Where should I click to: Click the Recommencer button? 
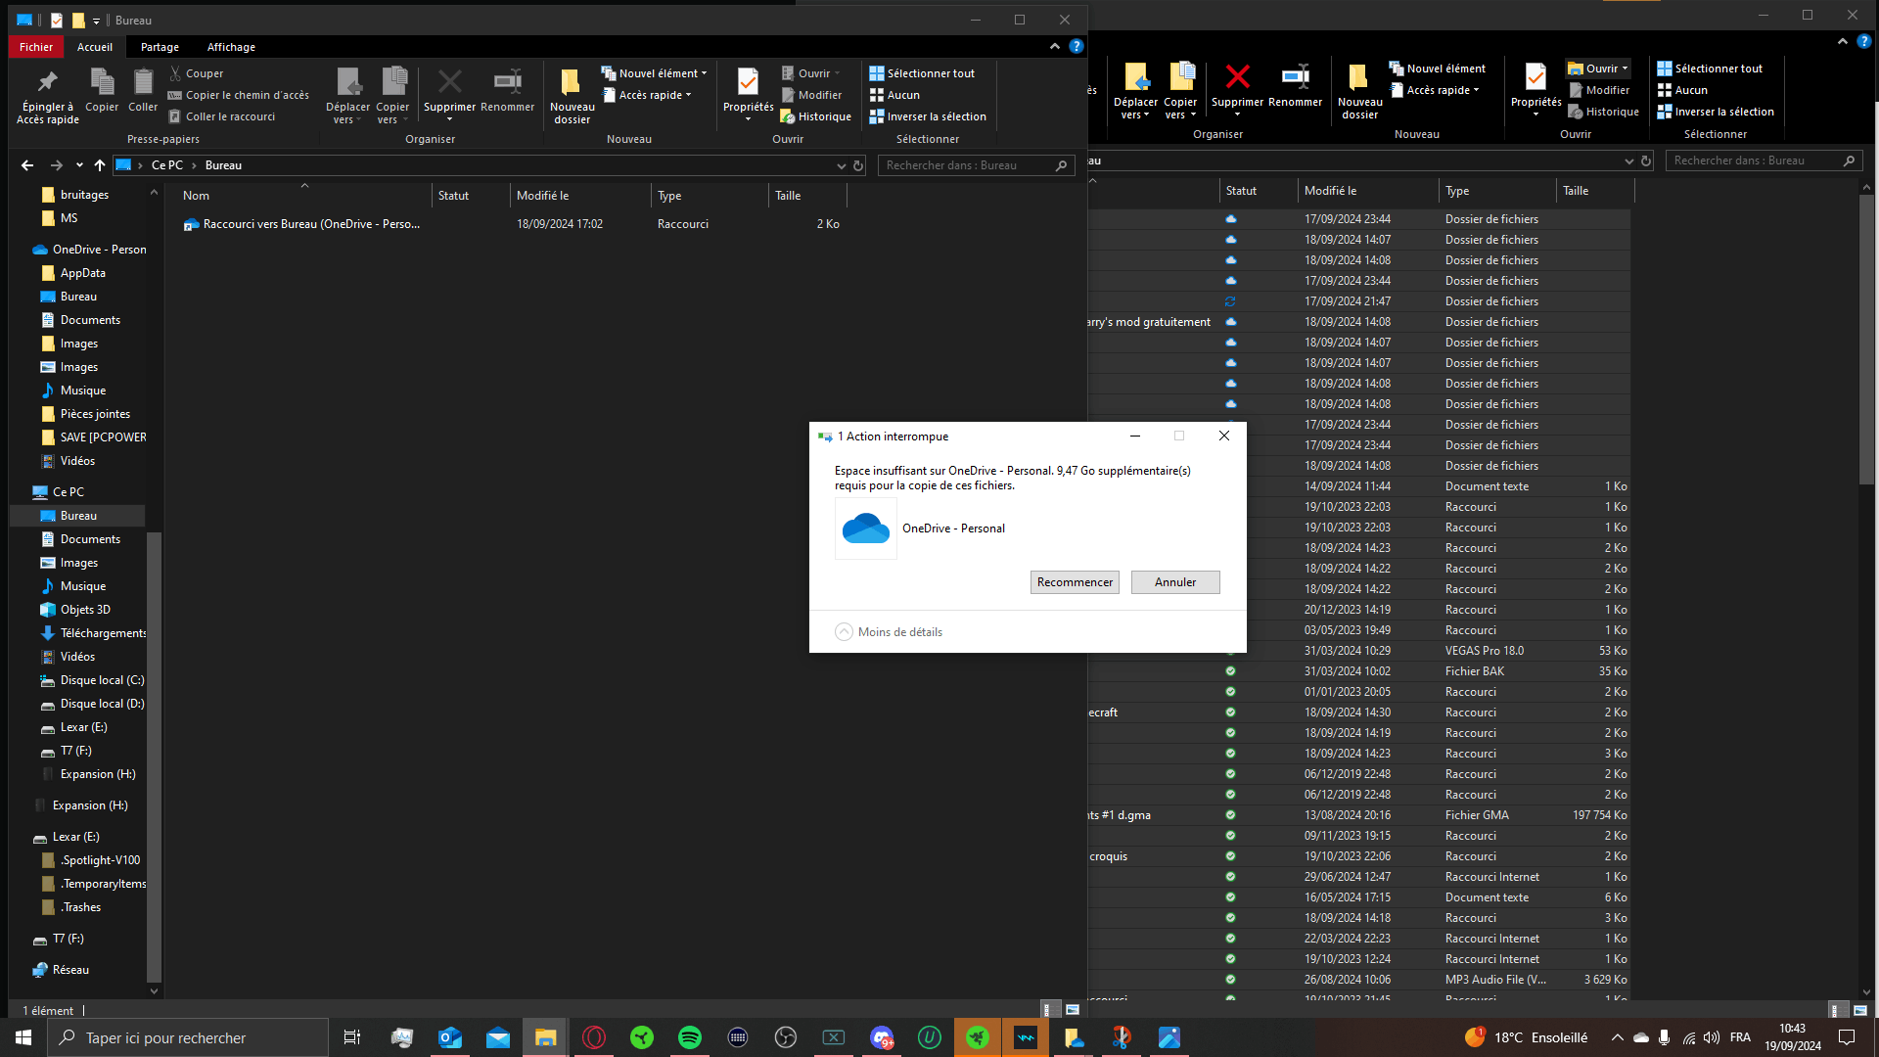(x=1074, y=582)
